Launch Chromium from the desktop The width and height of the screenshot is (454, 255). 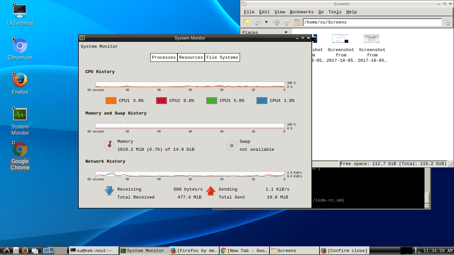pyautogui.click(x=20, y=49)
